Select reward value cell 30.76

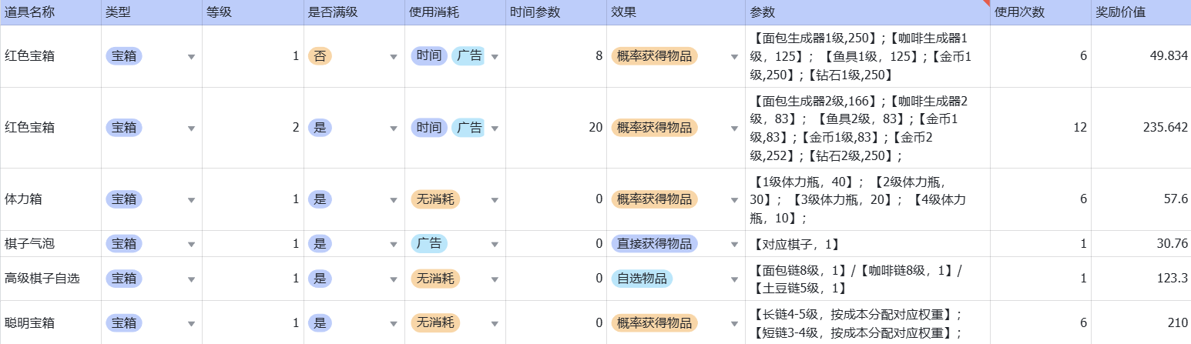coord(1141,244)
